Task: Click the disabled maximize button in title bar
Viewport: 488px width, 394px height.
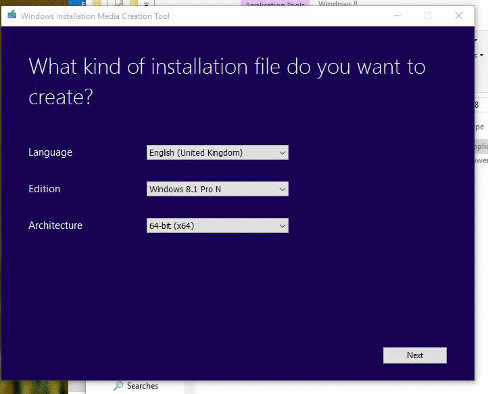Action: (x=428, y=16)
